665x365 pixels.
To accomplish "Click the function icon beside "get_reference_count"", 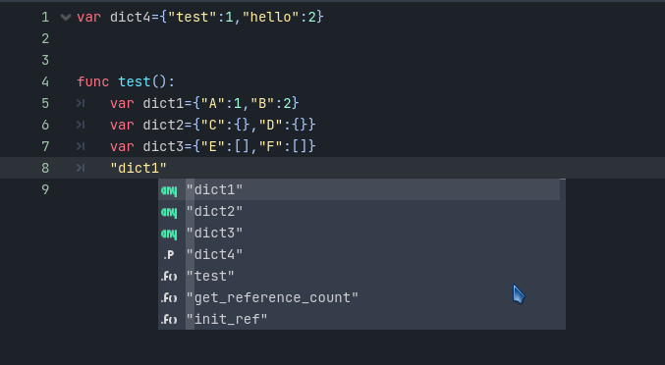I will (169, 298).
